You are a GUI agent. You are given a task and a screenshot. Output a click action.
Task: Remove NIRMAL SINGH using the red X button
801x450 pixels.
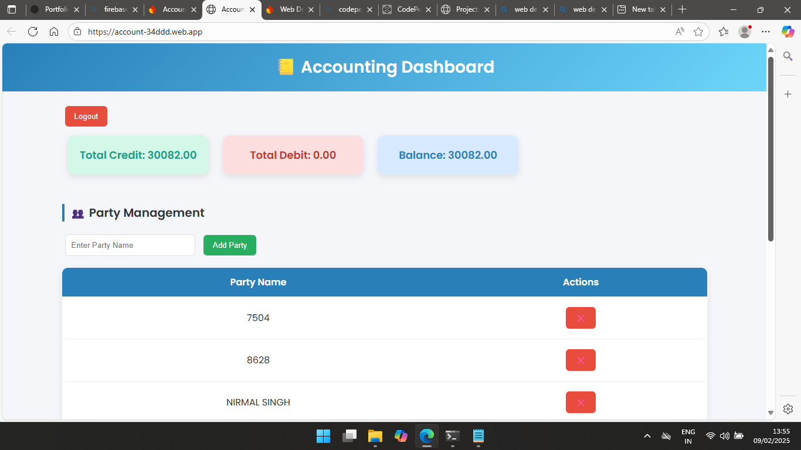(x=581, y=402)
